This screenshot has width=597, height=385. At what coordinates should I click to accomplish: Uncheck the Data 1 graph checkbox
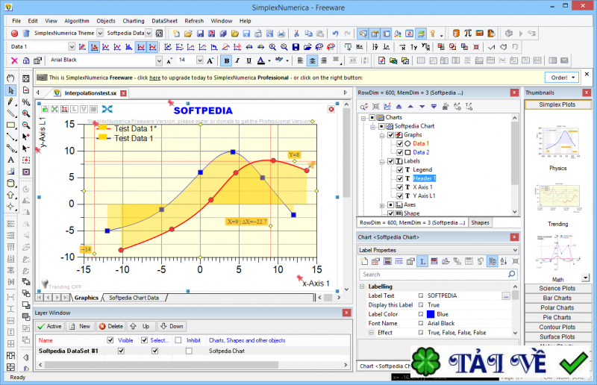click(400, 143)
